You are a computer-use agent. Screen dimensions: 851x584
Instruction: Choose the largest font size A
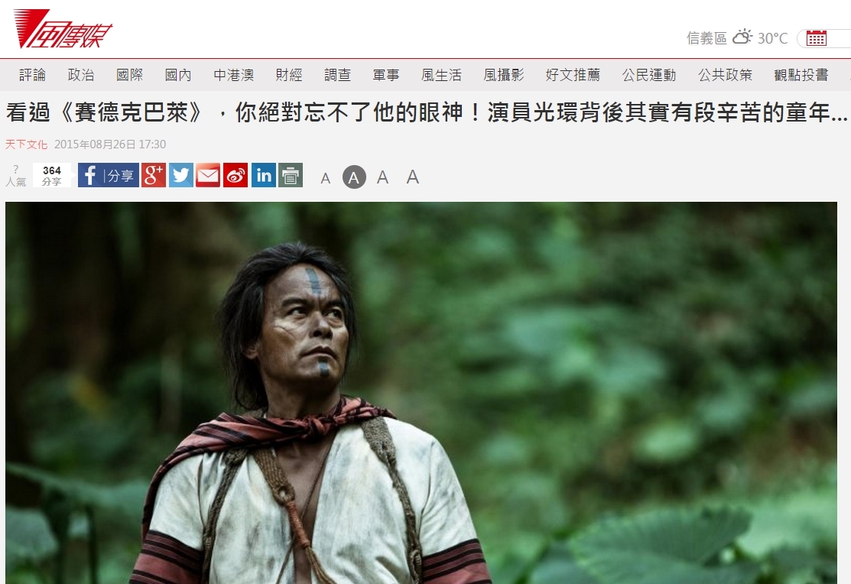(x=412, y=177)
